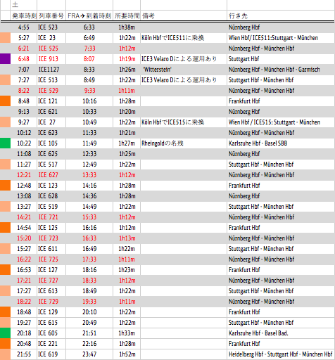Click the green cell beside 10:22
This screenshot has width=335, height=360.
pyautogui.click(x=5, y=143)
